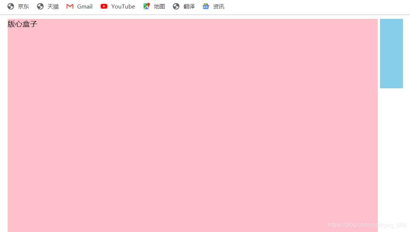Open the 天猫 bookmark
Image resolution: width=410 pixels, height=232 pixels.
tap(53, 7)
